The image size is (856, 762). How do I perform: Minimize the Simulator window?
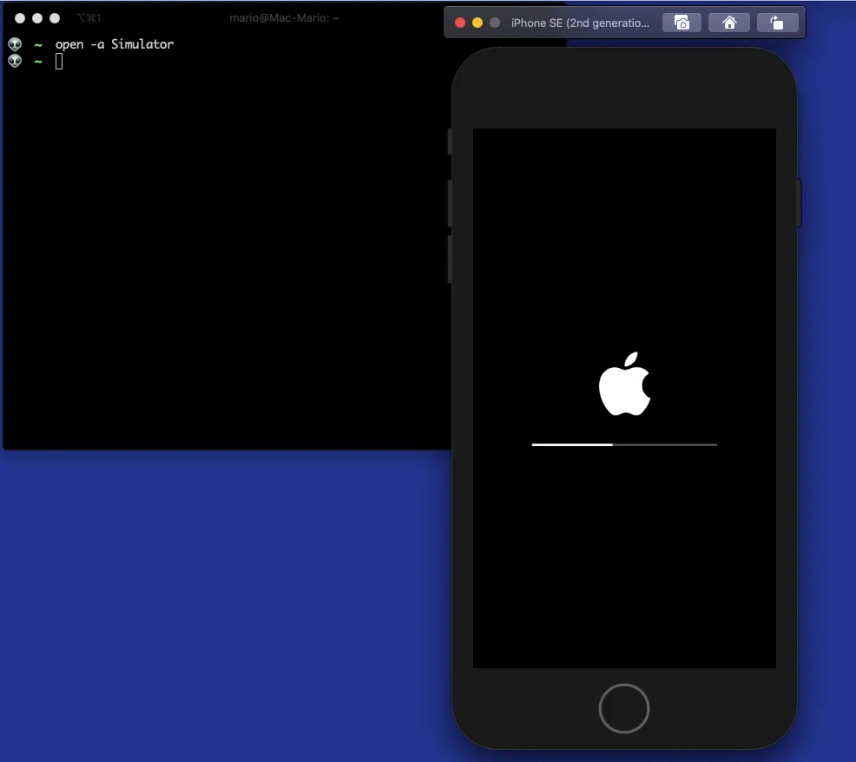pos(477,23)
